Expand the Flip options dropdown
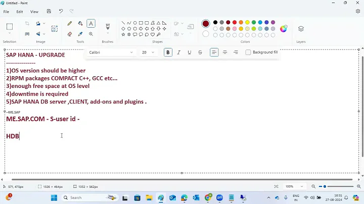The image size is (364, 204). pyautogui.click(x=44, y=34)
